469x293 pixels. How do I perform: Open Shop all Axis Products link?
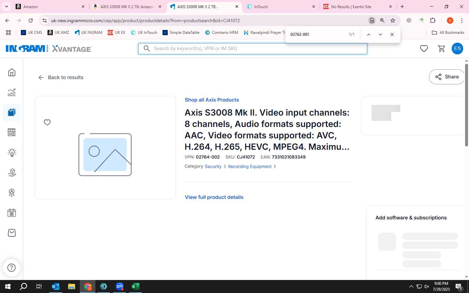(212, 100)
